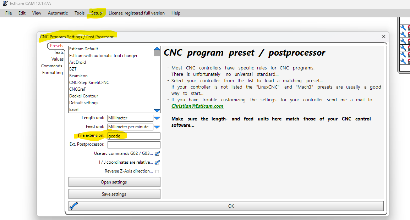This screenshot has width=410, height=220.
Task: Switch to the Values tab
Action: click(x=57, y=59)
